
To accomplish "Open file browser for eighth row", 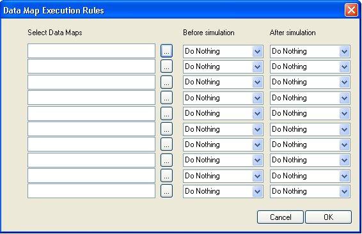I will pyautogui.click(x=166, y=160).
